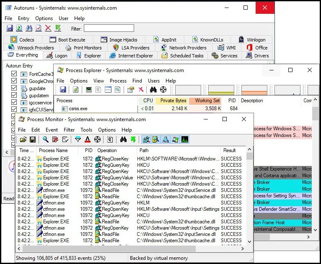Image resolution: width=321 pixels, height=264 pixels.
Task: Click the Capture magnifier icon in Process Monitor
Action: pos(45,140)
